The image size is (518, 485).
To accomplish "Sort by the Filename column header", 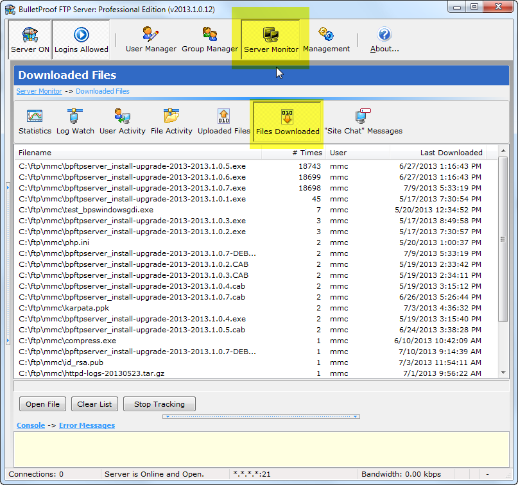I will click(138, 153).
